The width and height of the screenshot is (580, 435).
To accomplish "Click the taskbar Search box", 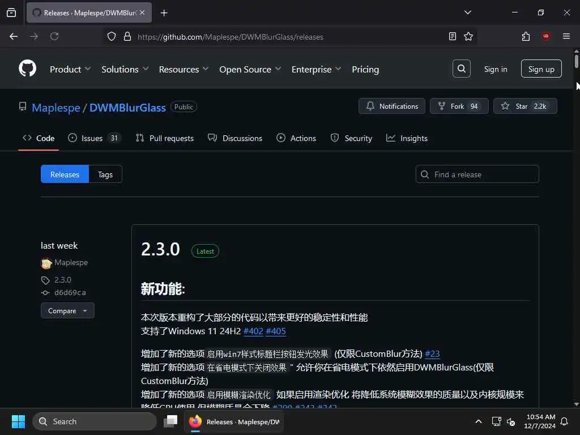I will pos(95,421).
